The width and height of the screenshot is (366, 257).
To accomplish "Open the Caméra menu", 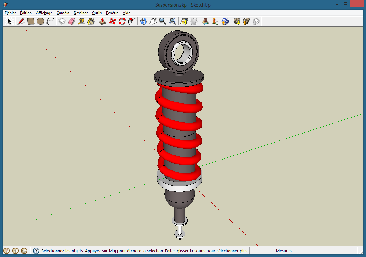I will (63, 13).
